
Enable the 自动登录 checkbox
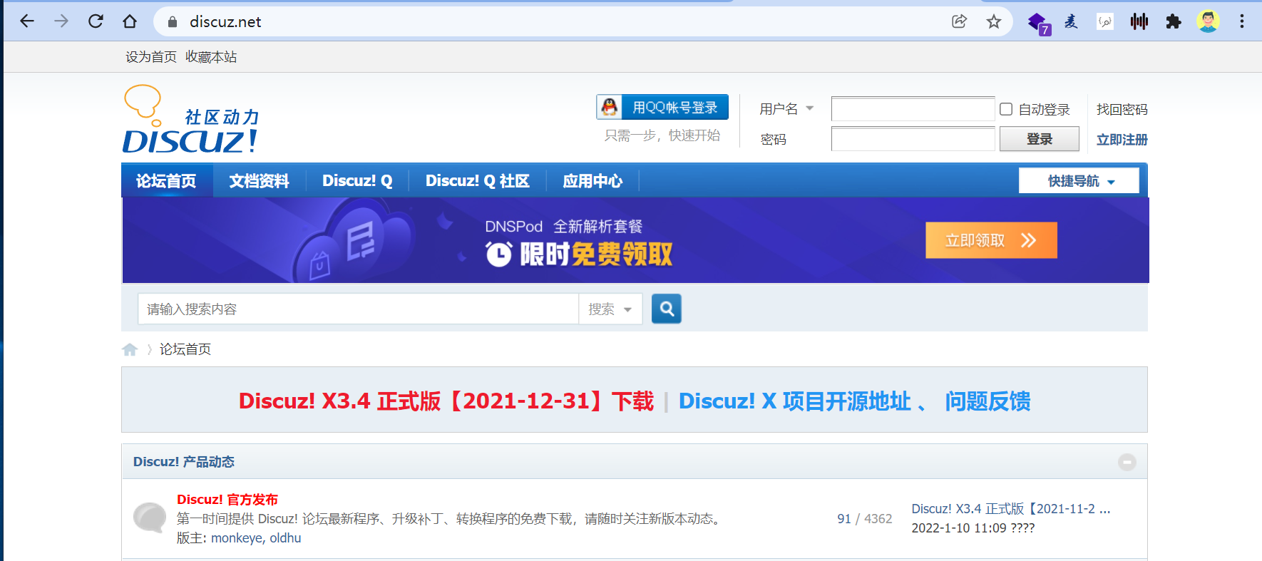pos(1006,109)
